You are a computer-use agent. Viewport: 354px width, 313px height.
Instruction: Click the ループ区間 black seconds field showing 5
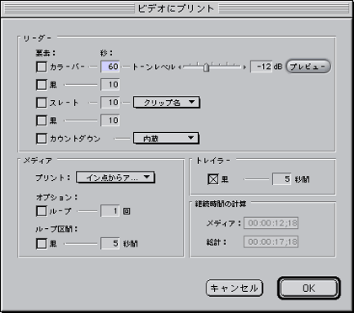pos(110,243)
